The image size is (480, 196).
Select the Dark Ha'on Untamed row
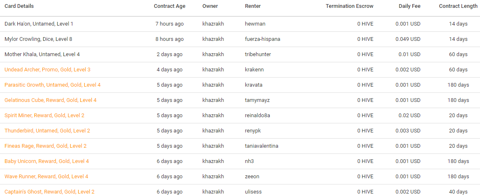(240, 24)
